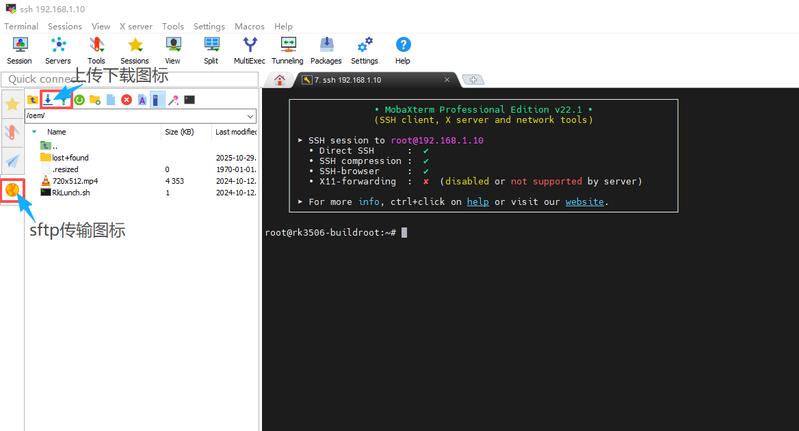Create a new file in SFTP browser
The width and height of the screenshot is (799, 431).
point(111,100)
